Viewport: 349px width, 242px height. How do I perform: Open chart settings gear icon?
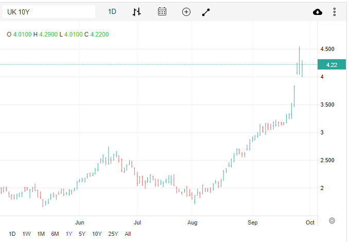pyautogui.click(x=332, y=220)
